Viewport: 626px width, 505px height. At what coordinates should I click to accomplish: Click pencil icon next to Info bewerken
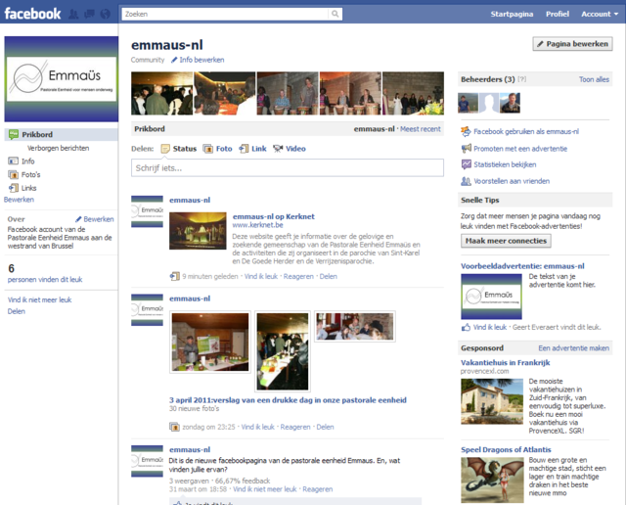(x=174, y=60)
